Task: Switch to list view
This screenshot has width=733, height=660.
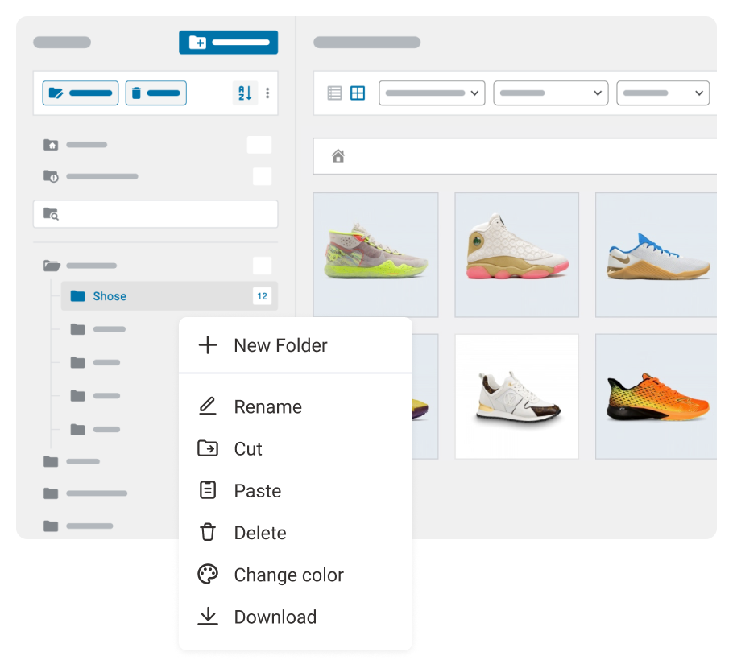Action: coord(338,93)
